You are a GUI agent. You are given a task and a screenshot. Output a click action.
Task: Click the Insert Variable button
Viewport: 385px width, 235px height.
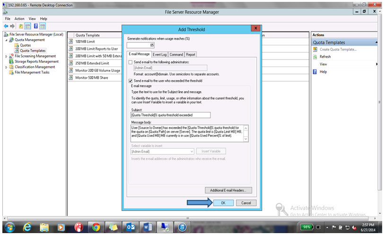211,151
